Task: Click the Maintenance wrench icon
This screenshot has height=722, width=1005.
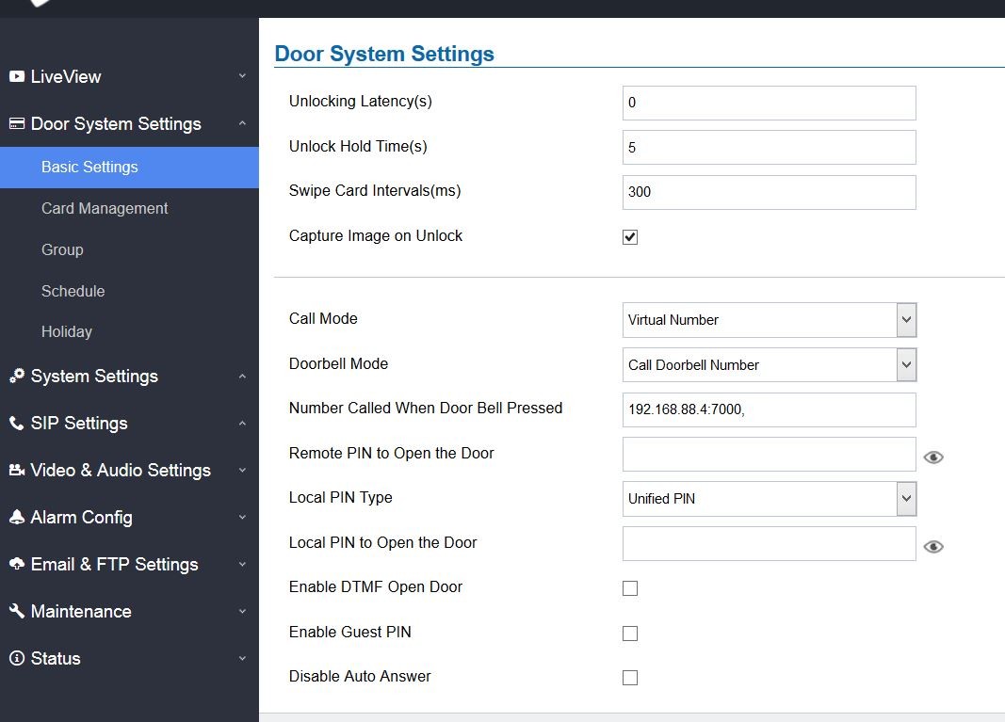Action: click(x=17, y=611)
